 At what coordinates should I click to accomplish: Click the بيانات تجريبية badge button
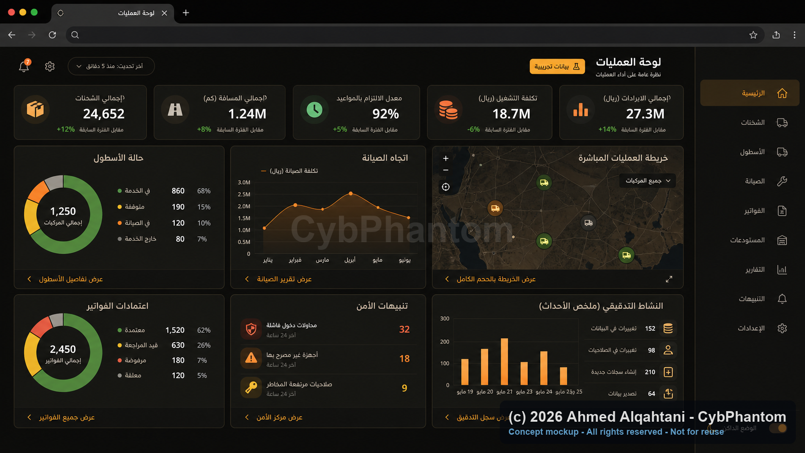coord(557,66)
